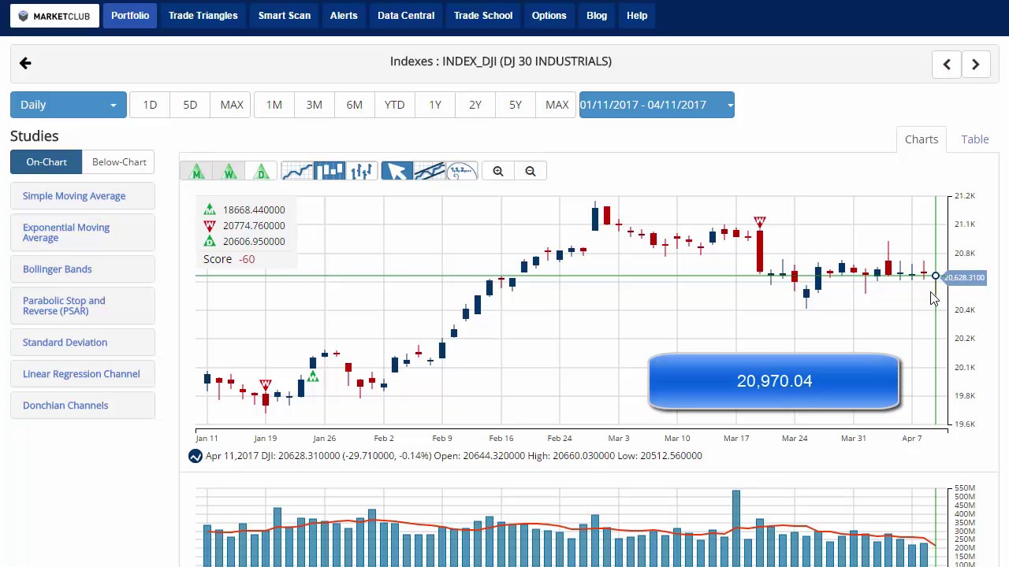This screenshot has width=1009, height=567.
Task: Add Donchian Channels study
Action: (83, 406)
